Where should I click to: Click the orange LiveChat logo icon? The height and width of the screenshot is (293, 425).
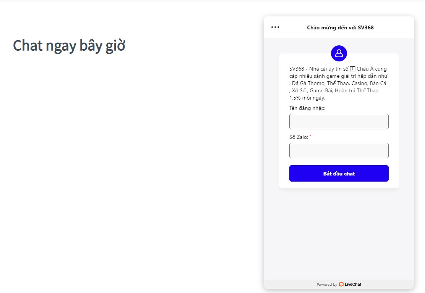tap(341, 284)
